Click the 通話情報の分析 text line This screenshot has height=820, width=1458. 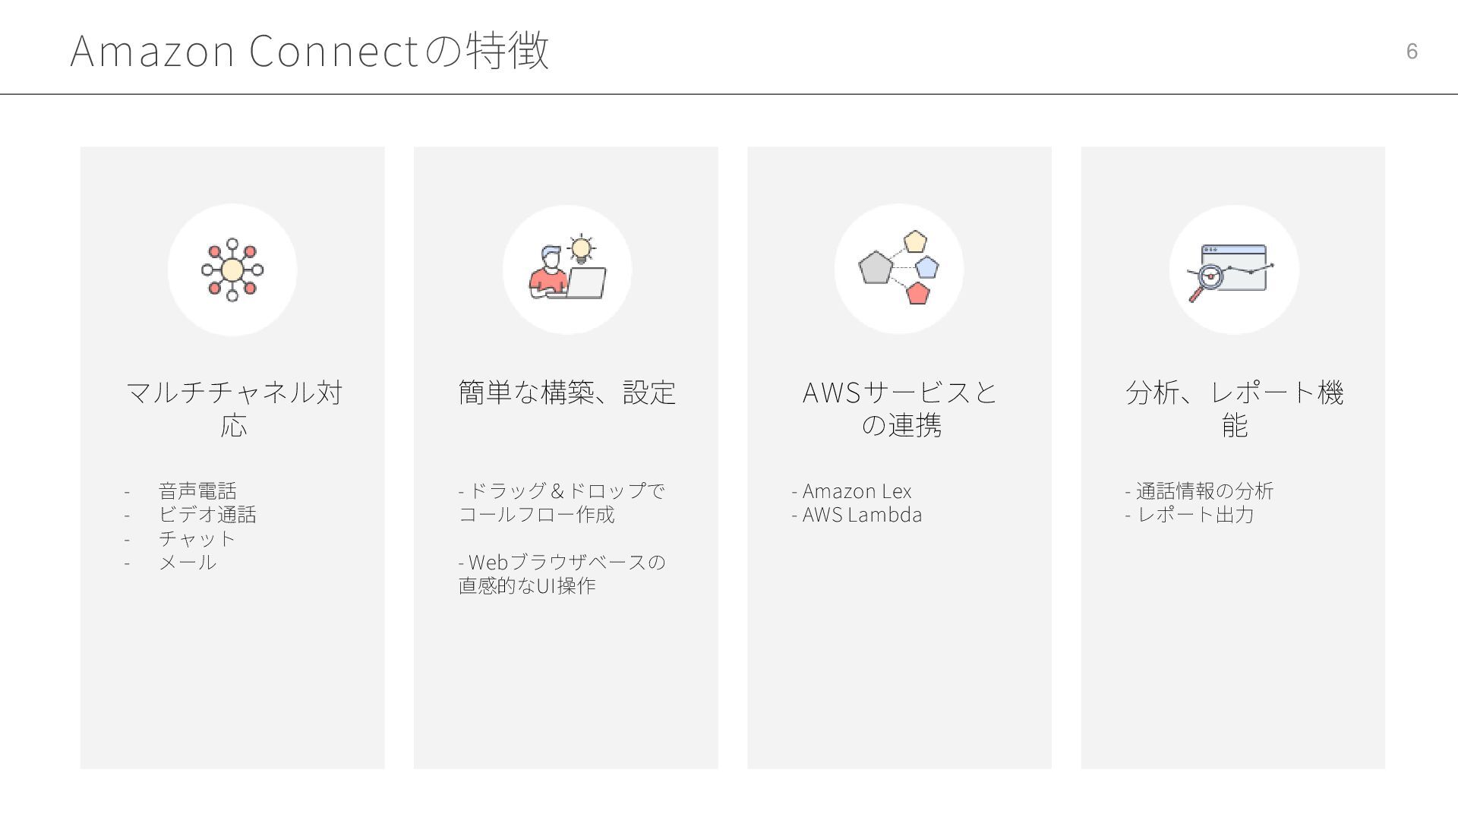pyautogui.click(x=1199, y=491)
